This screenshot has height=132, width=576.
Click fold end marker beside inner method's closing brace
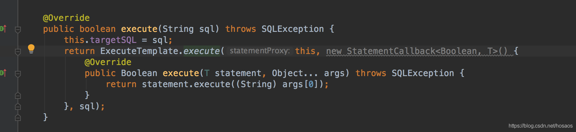18,95
